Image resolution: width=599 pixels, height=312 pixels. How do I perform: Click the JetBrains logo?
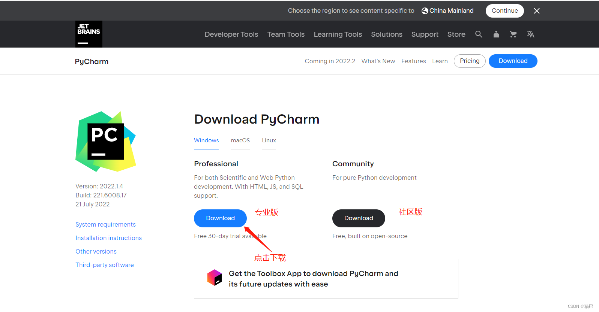coord(89,34)
